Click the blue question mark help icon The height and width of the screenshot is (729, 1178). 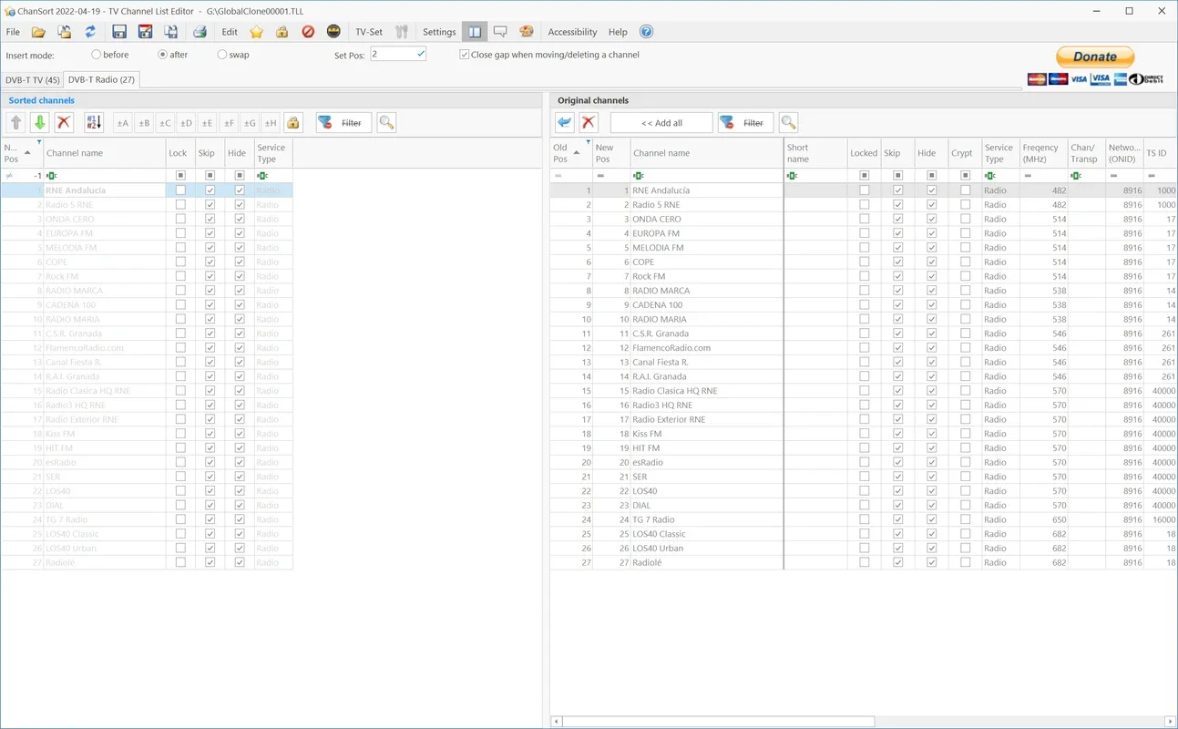pyautogui.click(x=646, y=32)
